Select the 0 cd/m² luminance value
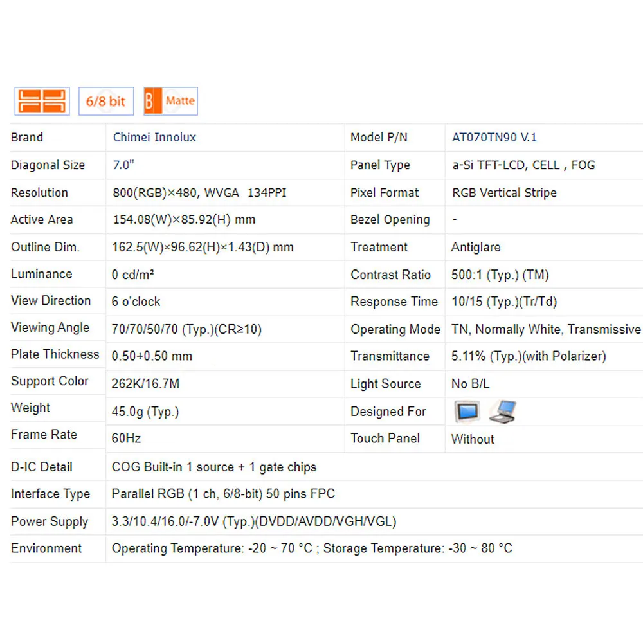This screenshot has width=643, height=643. [x=132, y=275]
